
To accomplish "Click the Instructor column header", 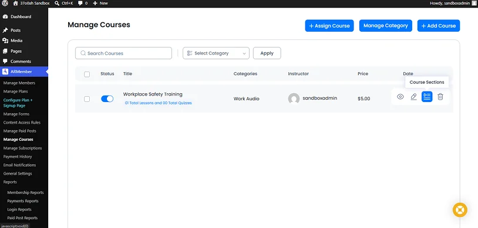I will click(298, 74).
